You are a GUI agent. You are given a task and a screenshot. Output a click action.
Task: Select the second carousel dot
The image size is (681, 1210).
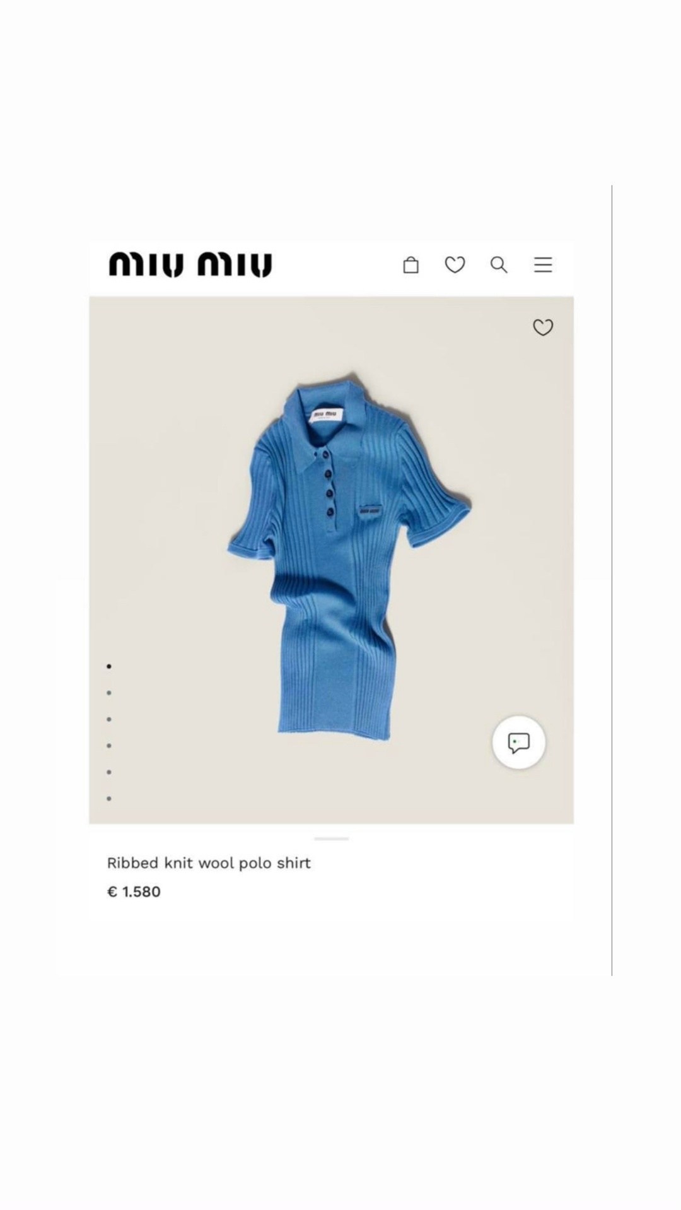click(x=109, y=693)
